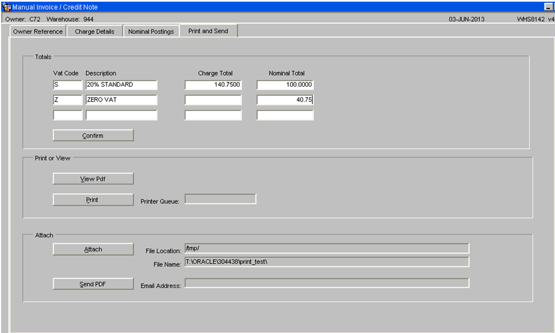Click the Warehouse: 944 text

tap(70, 19)
